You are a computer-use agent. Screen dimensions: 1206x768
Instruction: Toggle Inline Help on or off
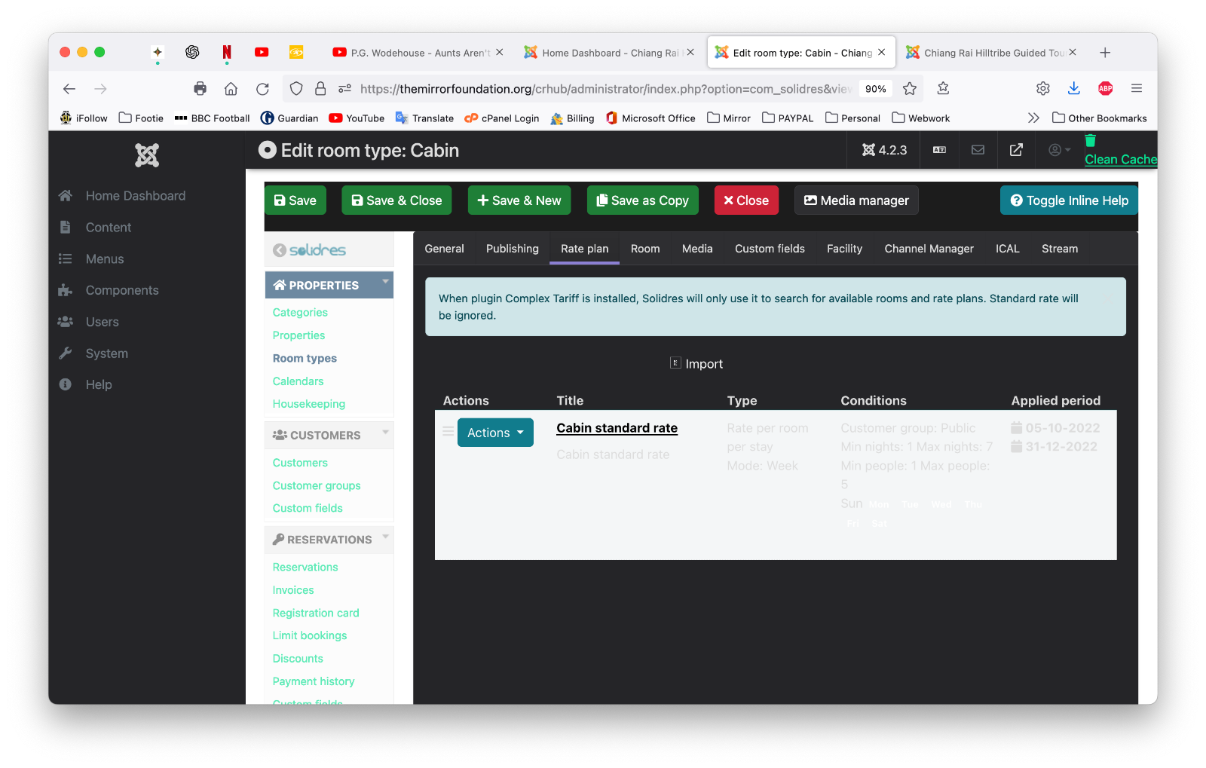pyautogui.click(x=1068, y=200)
